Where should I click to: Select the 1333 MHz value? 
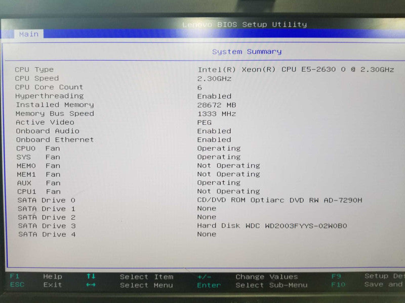coord(217,114)
